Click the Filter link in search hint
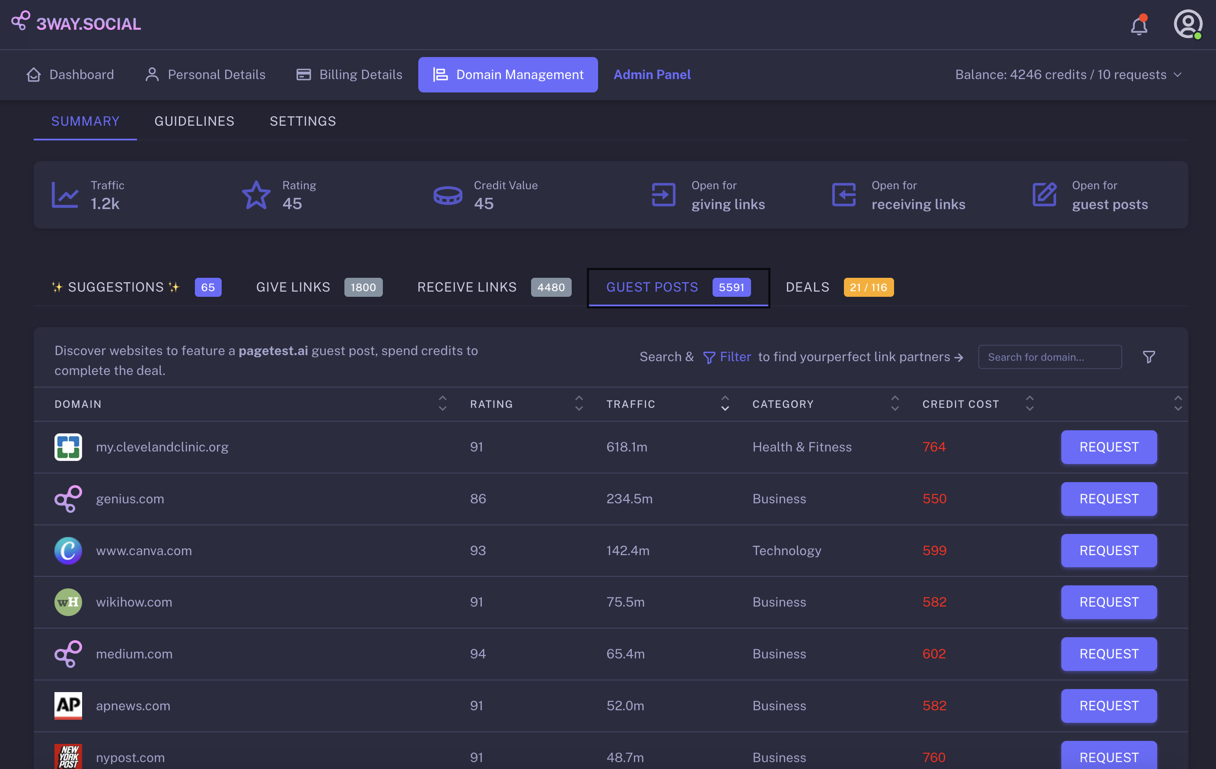 (x=727, y=357)
